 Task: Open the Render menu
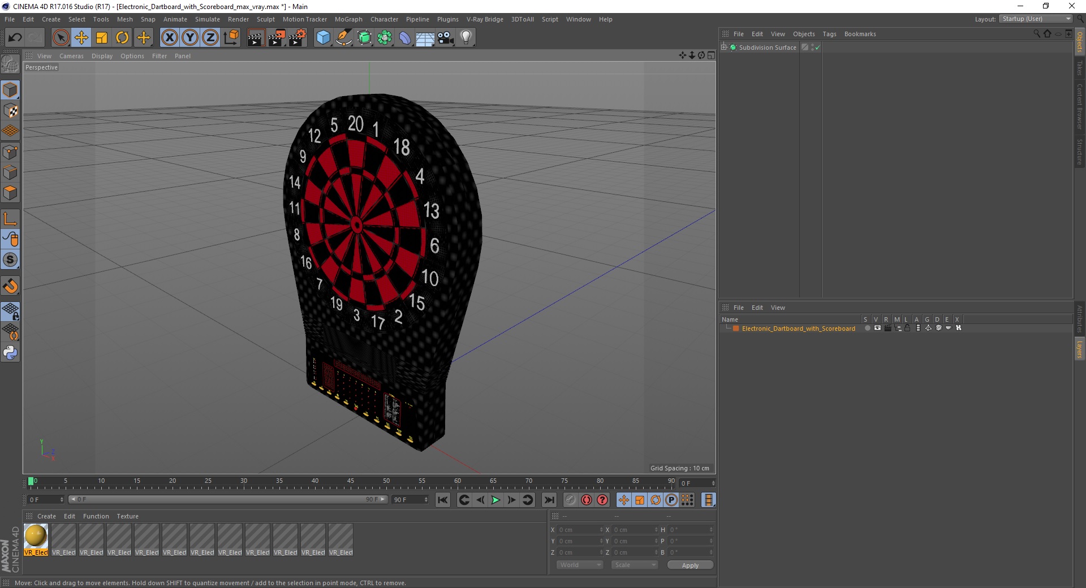point(238,19)
